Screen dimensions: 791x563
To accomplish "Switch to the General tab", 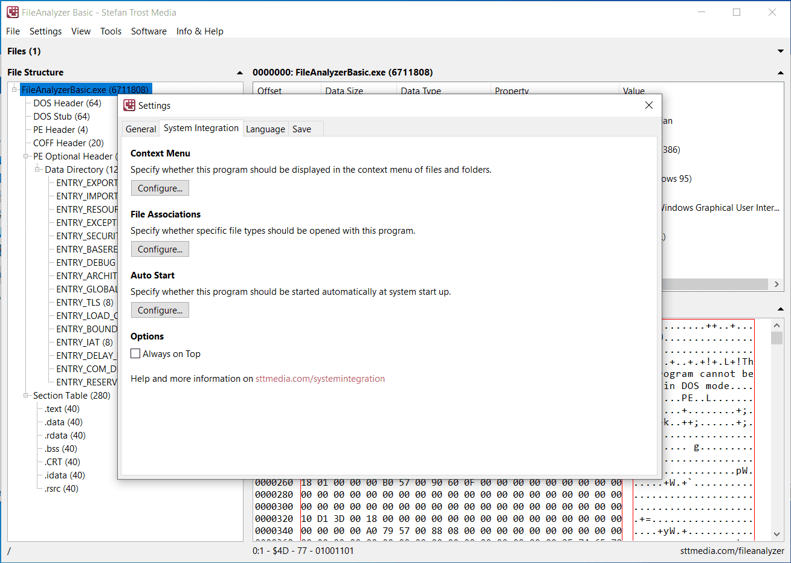I will (x=141, y=129).
